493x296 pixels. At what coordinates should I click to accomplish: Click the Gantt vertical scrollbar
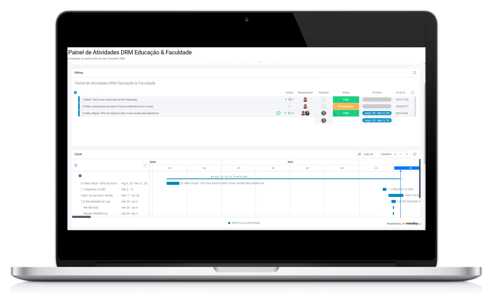coord(420,178)
